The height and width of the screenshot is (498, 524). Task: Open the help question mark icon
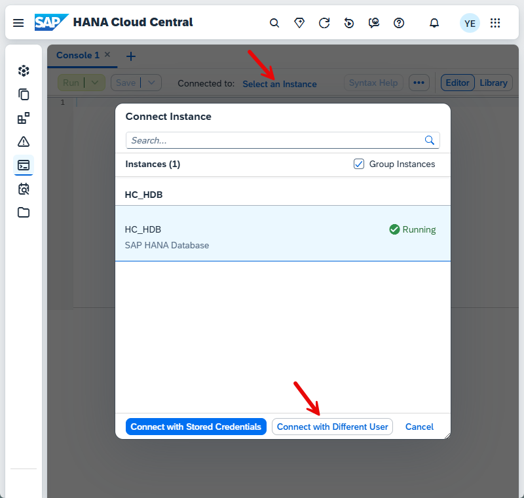(399, 23)
